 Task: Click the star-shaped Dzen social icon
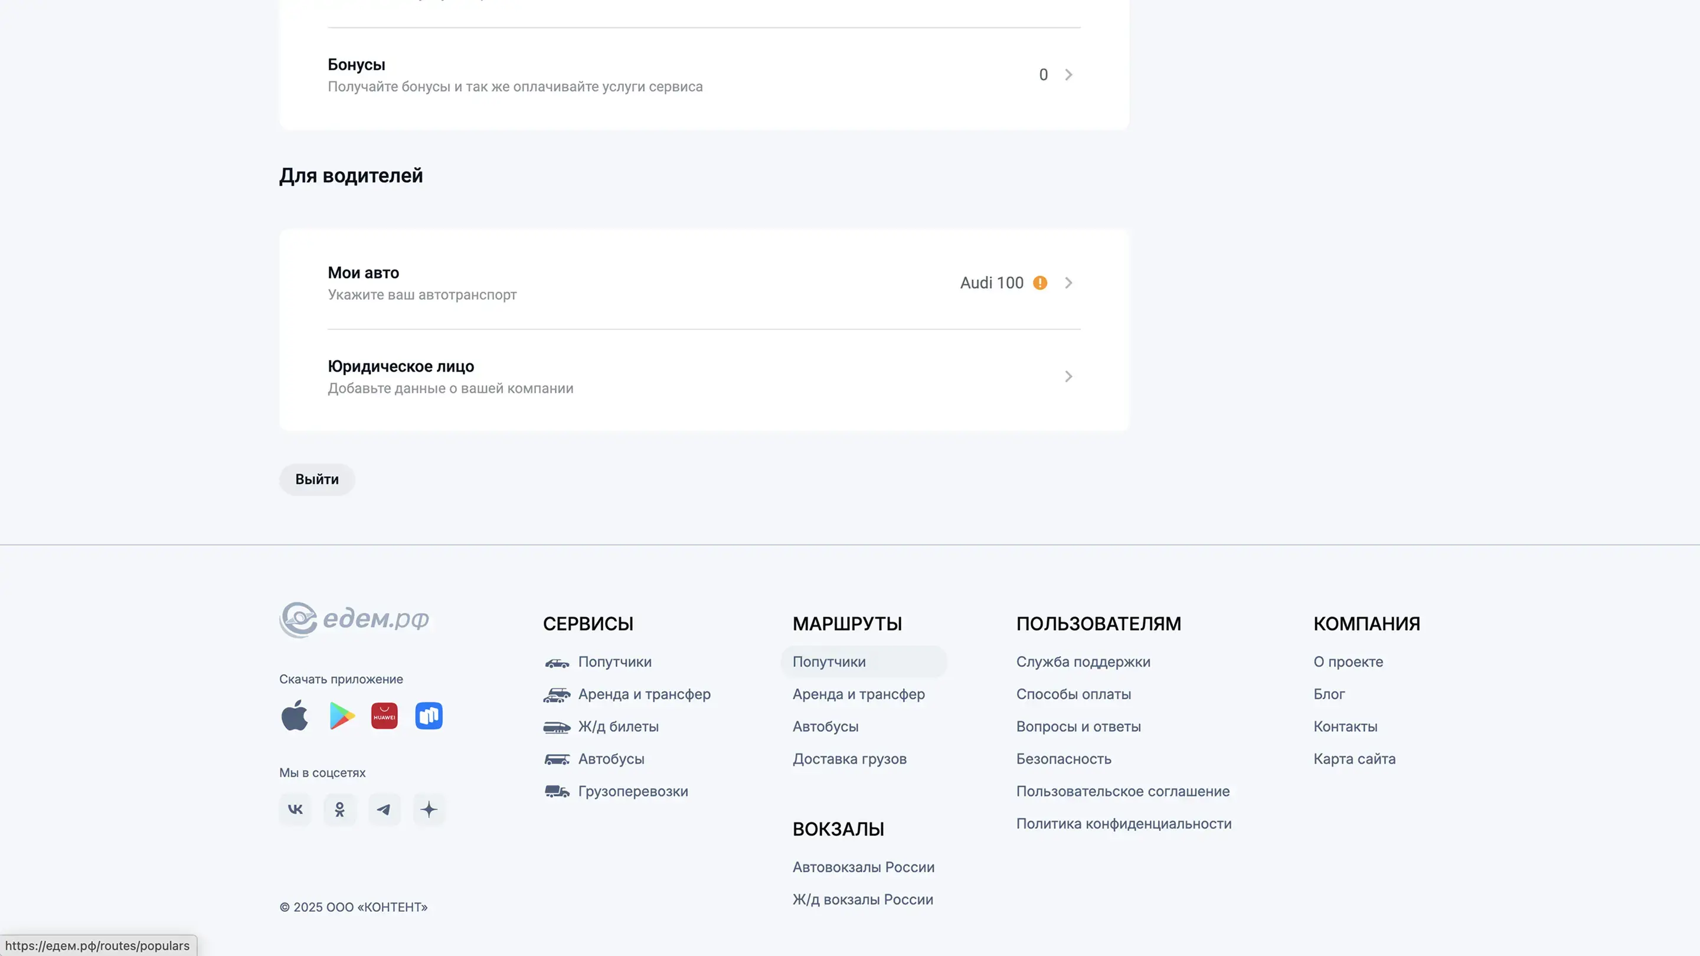coord(429,810)
